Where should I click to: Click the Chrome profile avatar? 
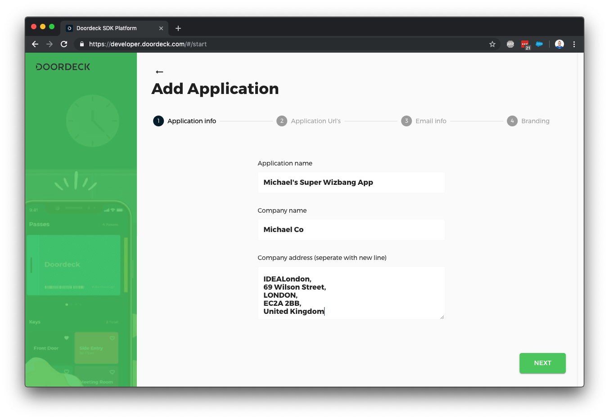pyautogui.click(x=559, y=44)
